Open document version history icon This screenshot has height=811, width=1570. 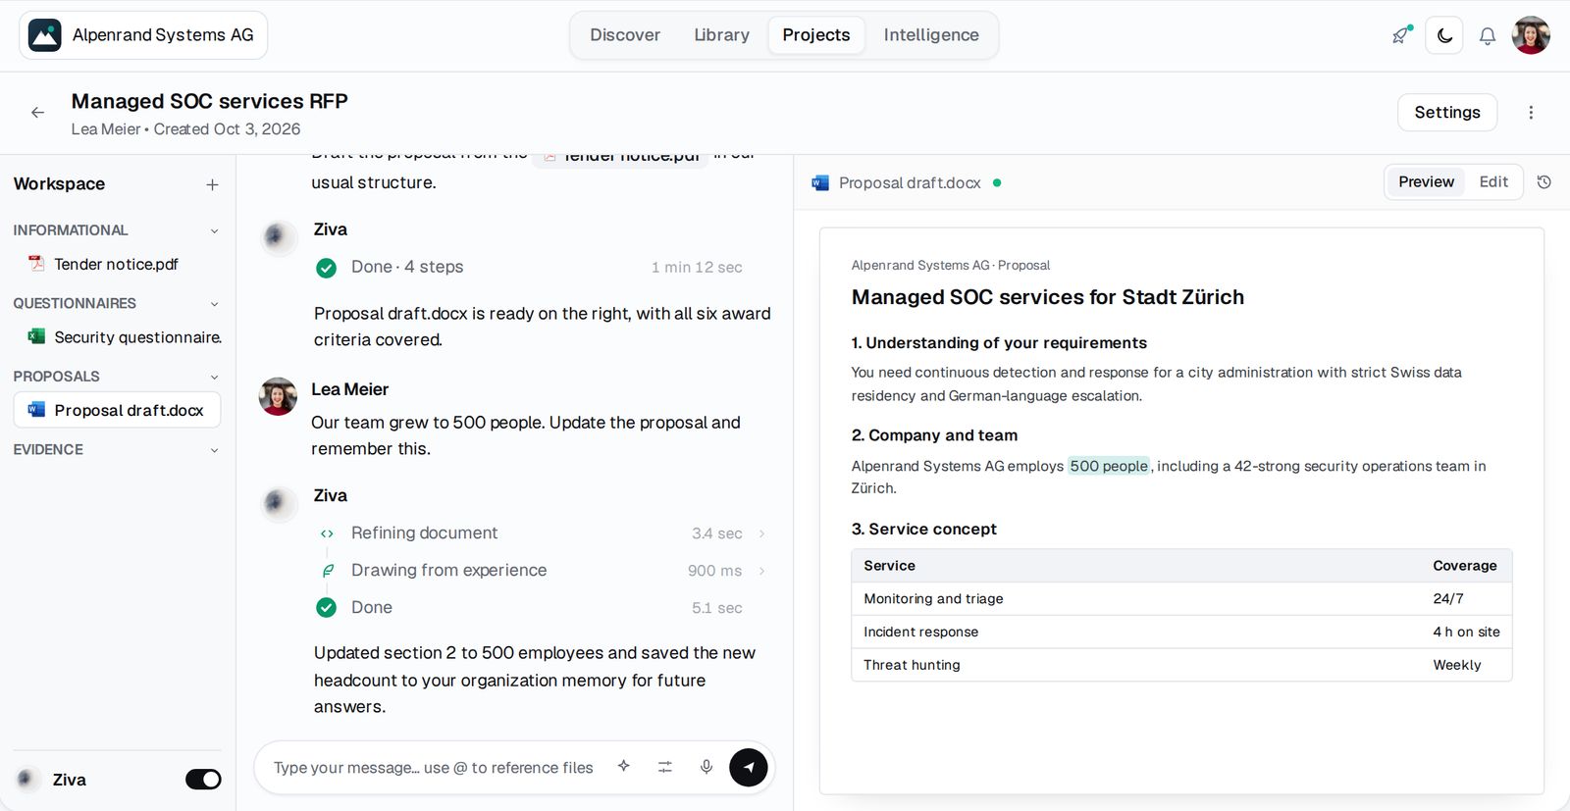1544,182
